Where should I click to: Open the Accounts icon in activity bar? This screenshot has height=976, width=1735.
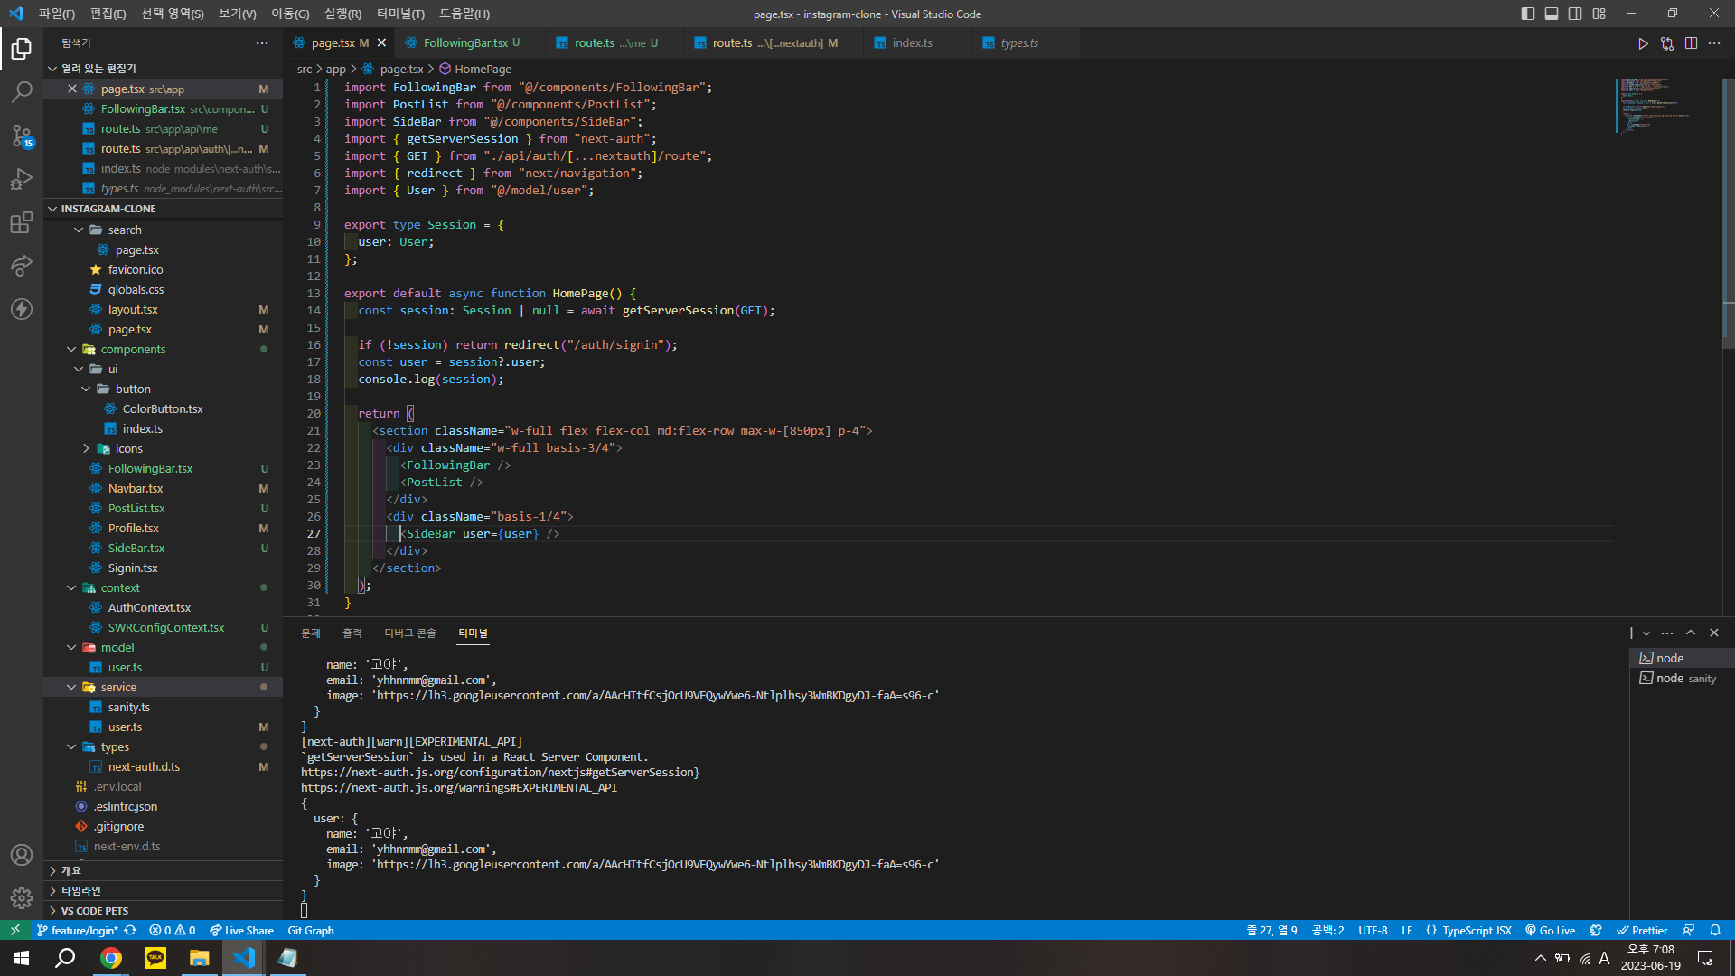click(22, 855)
